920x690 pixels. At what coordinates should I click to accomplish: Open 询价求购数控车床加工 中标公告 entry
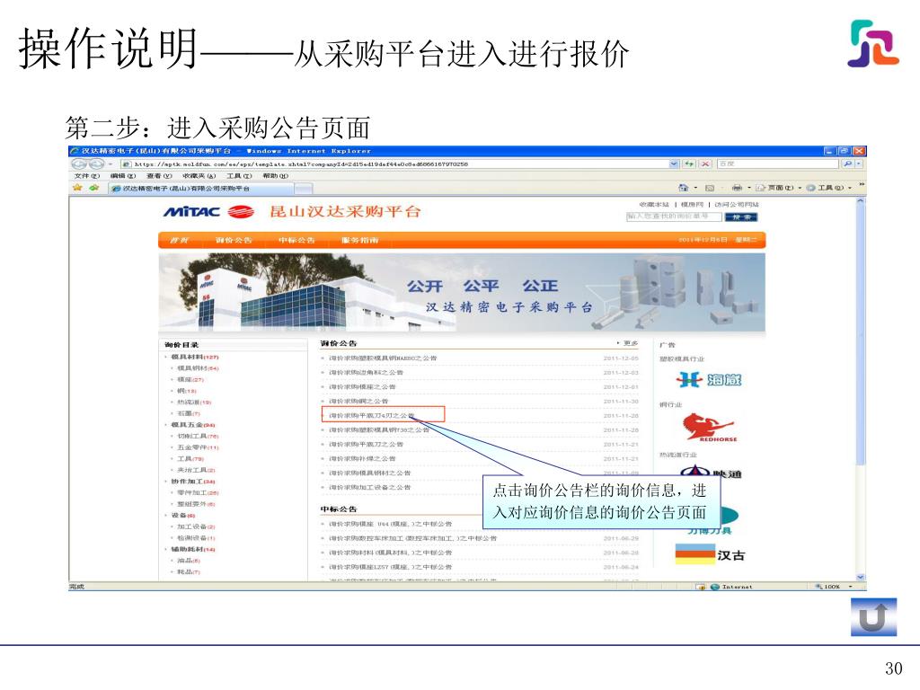[412, 538]
